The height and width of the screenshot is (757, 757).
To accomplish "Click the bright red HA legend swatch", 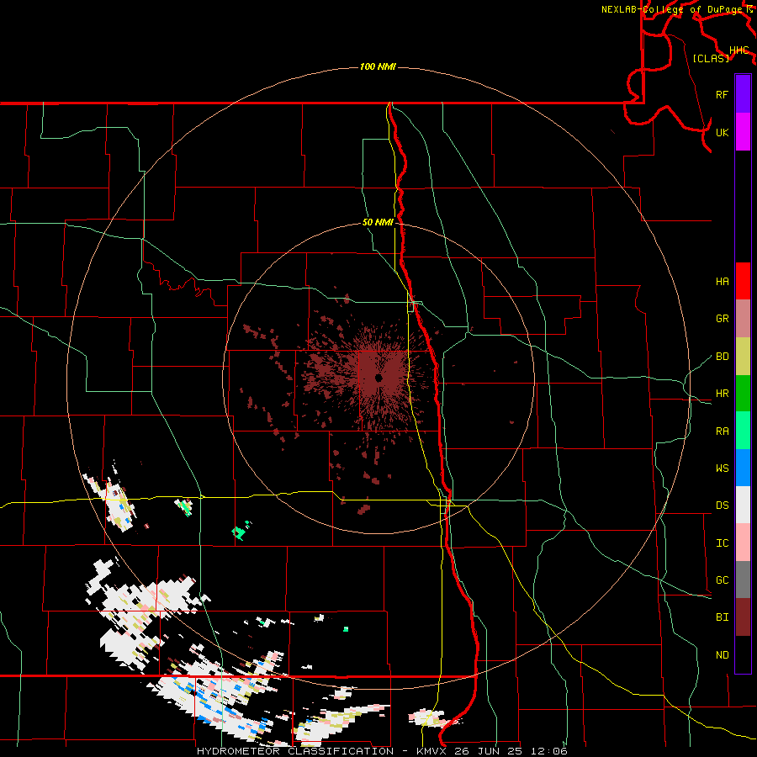I will 743,281.
